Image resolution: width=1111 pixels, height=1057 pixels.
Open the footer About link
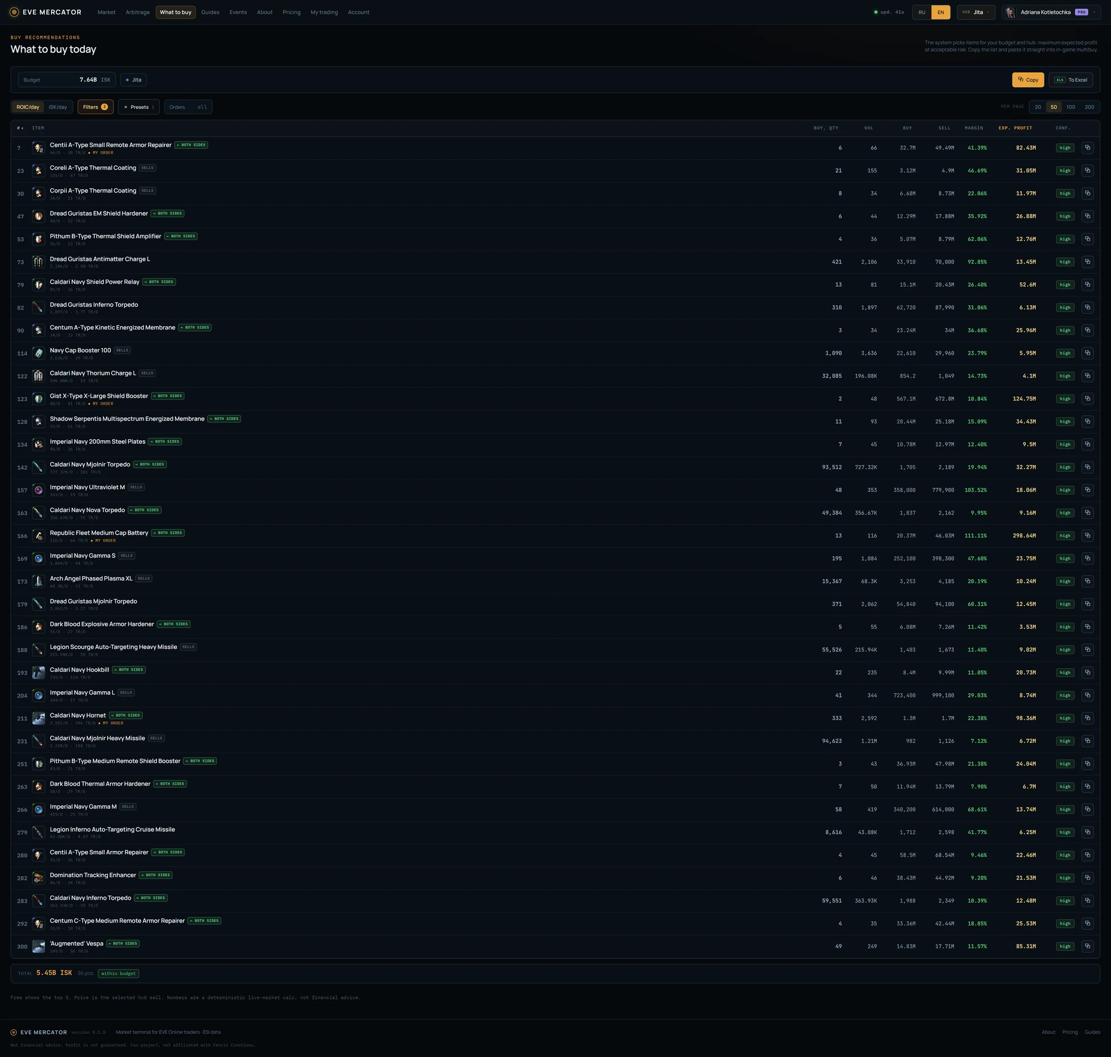1048,1031
